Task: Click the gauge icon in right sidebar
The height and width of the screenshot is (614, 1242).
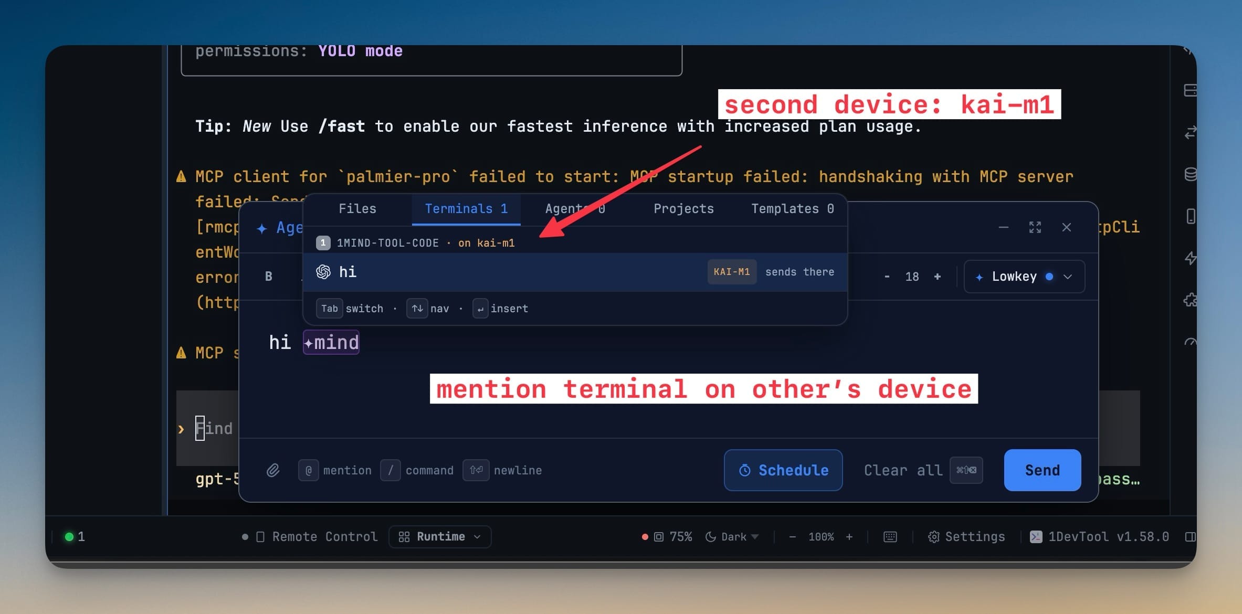Action: [x=1190, y=342]
